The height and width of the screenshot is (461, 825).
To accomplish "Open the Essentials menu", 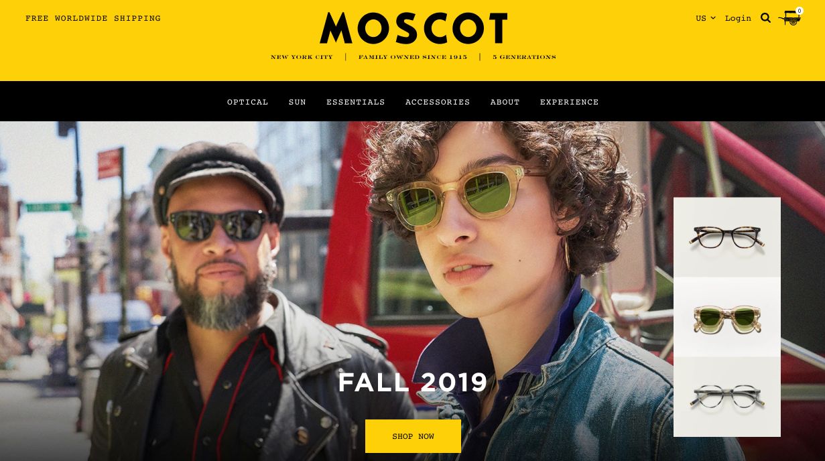I will point(356,102).
